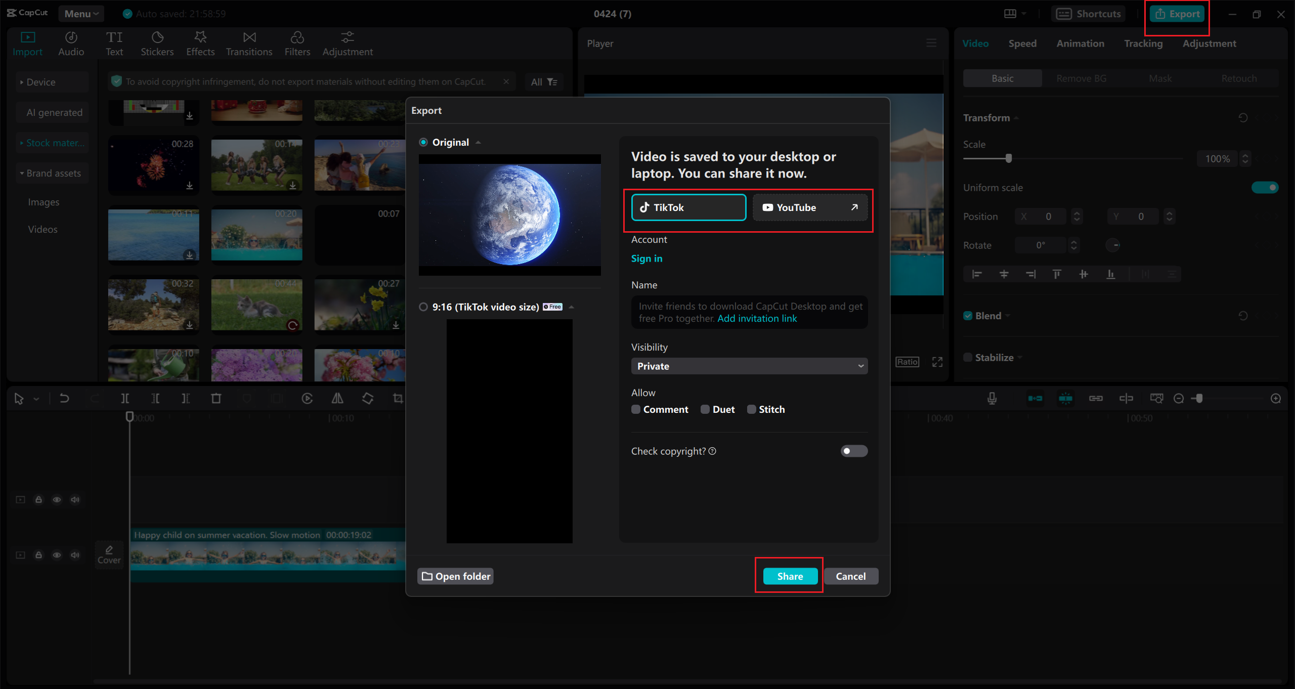
Task: Click the Share button in the Export dialog
Action: [789, 576]
